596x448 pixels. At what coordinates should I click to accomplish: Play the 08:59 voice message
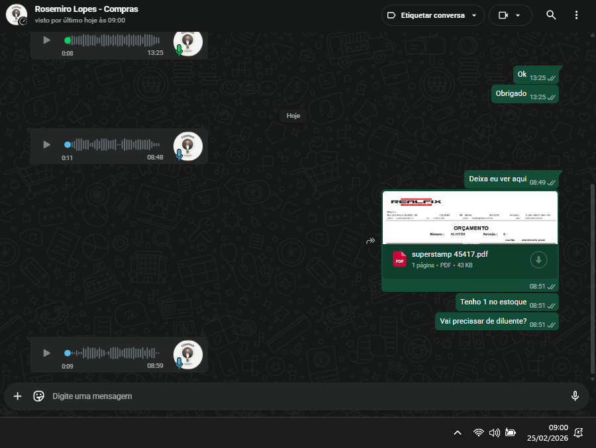[46, 353]
